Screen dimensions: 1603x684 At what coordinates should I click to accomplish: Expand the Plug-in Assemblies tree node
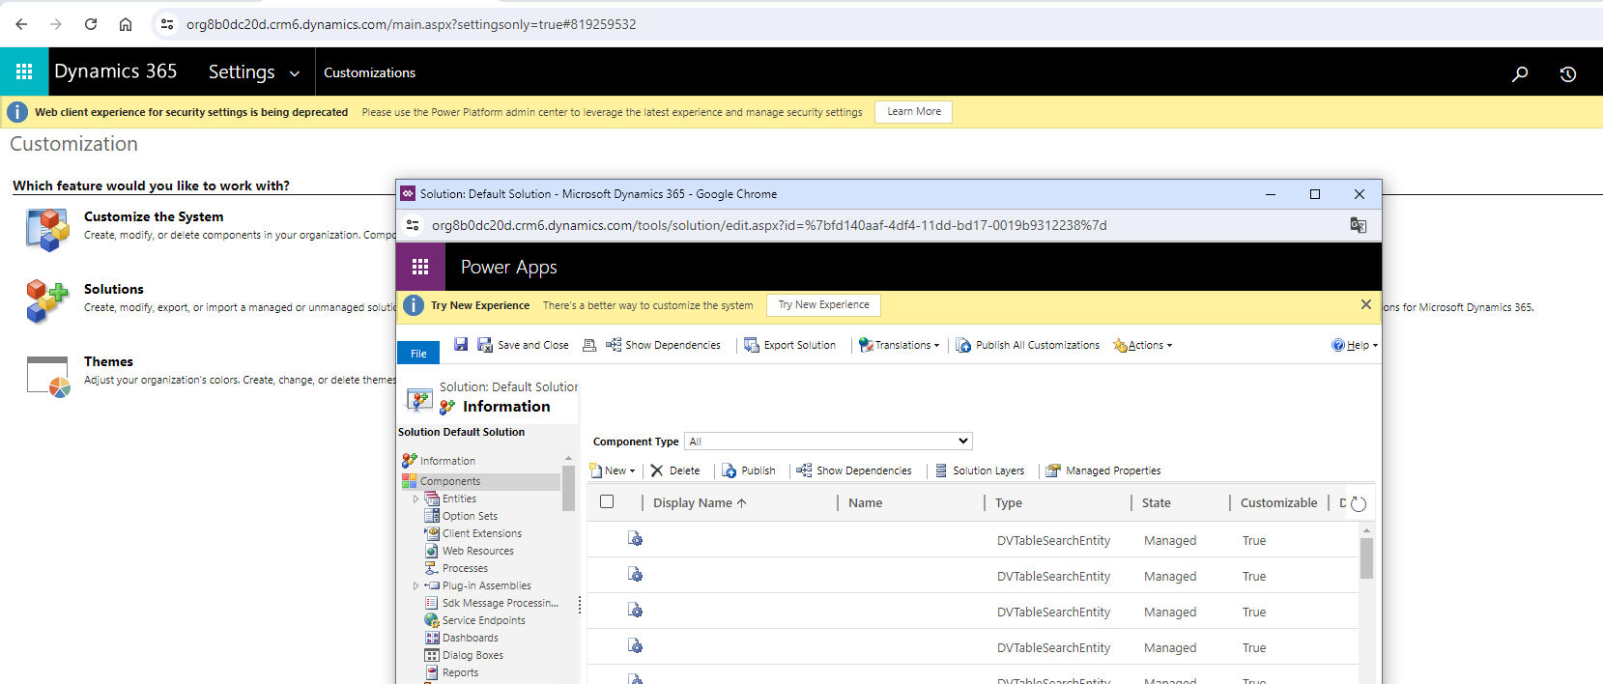click(x=415, y=585)
